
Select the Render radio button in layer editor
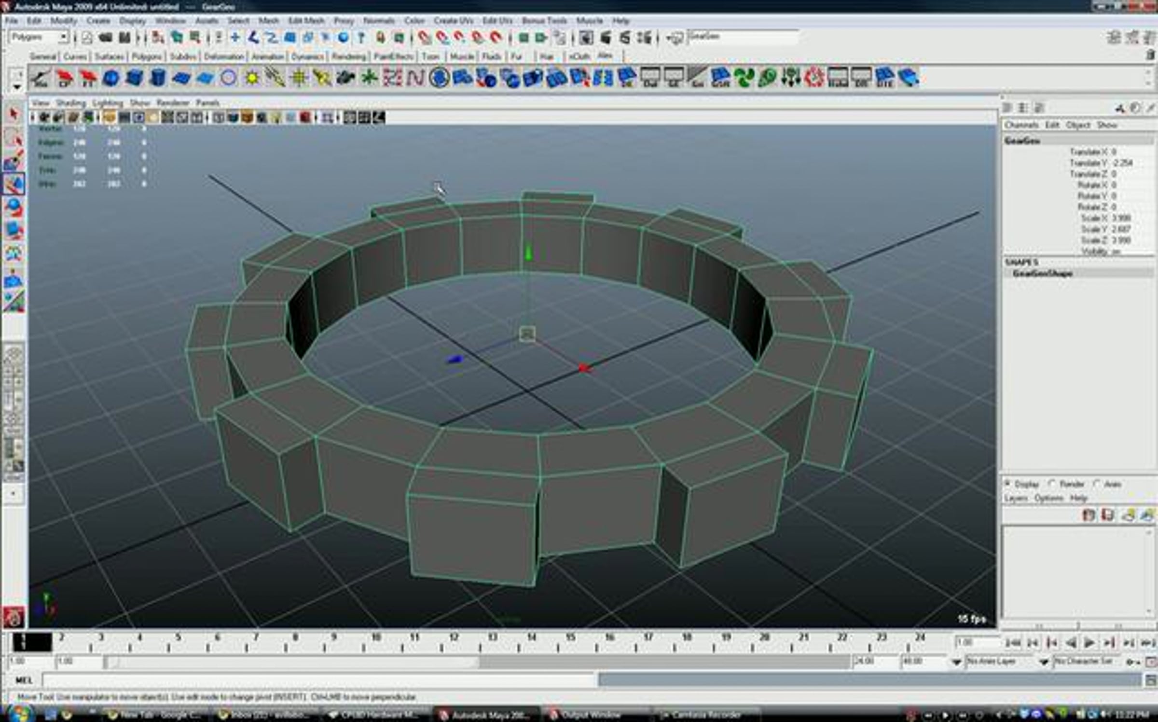point(1052,483)
